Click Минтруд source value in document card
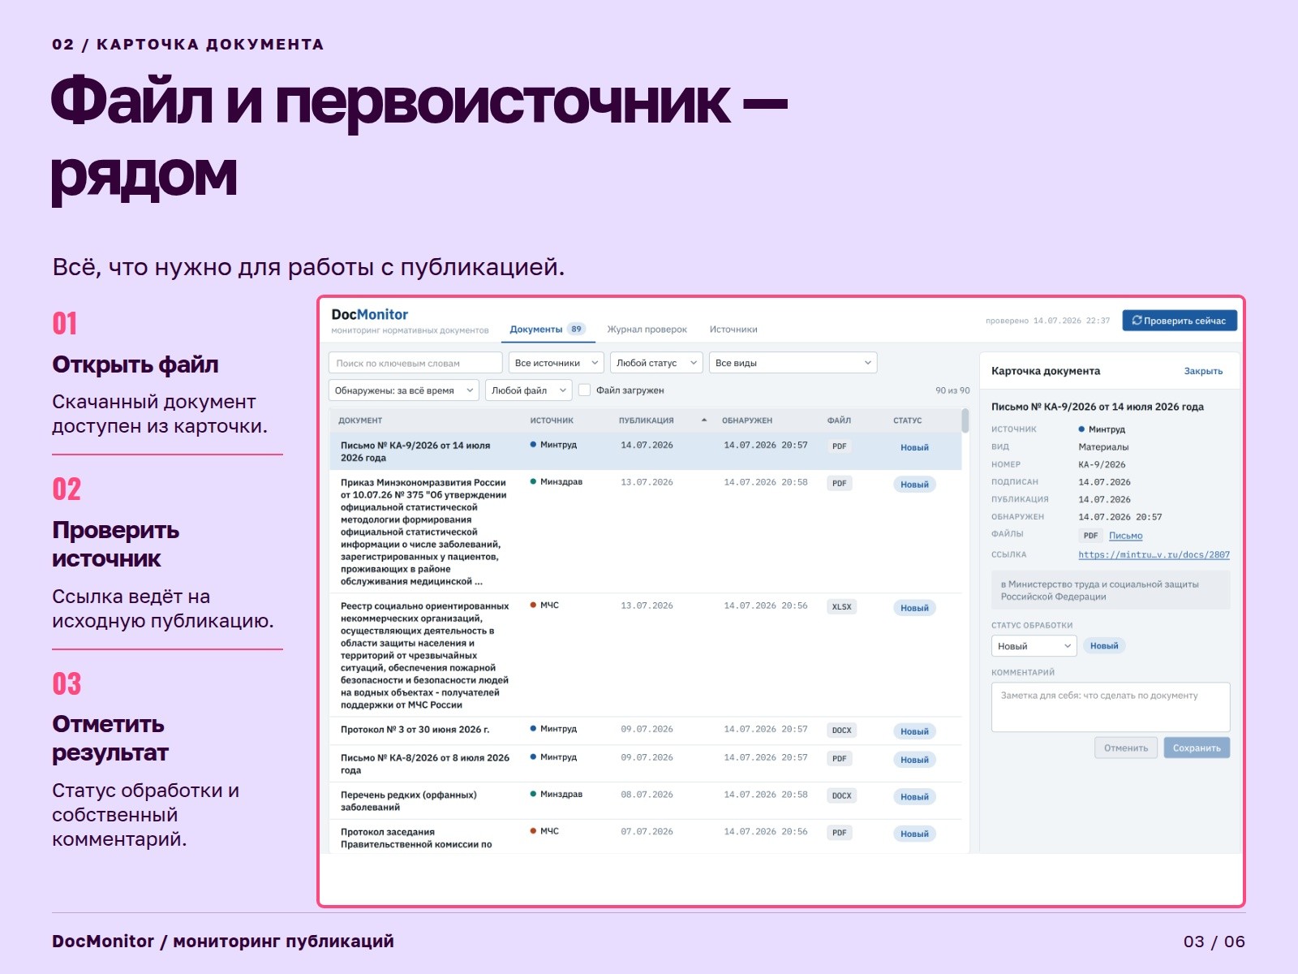1298x974 pixels. [1102, 429]
